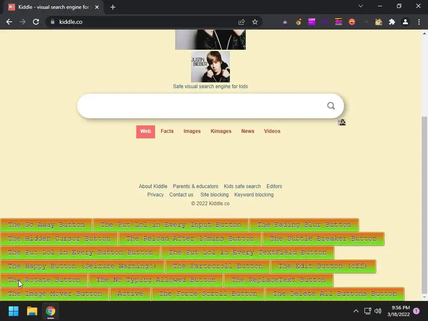Open the Editors link

[274, 186]
